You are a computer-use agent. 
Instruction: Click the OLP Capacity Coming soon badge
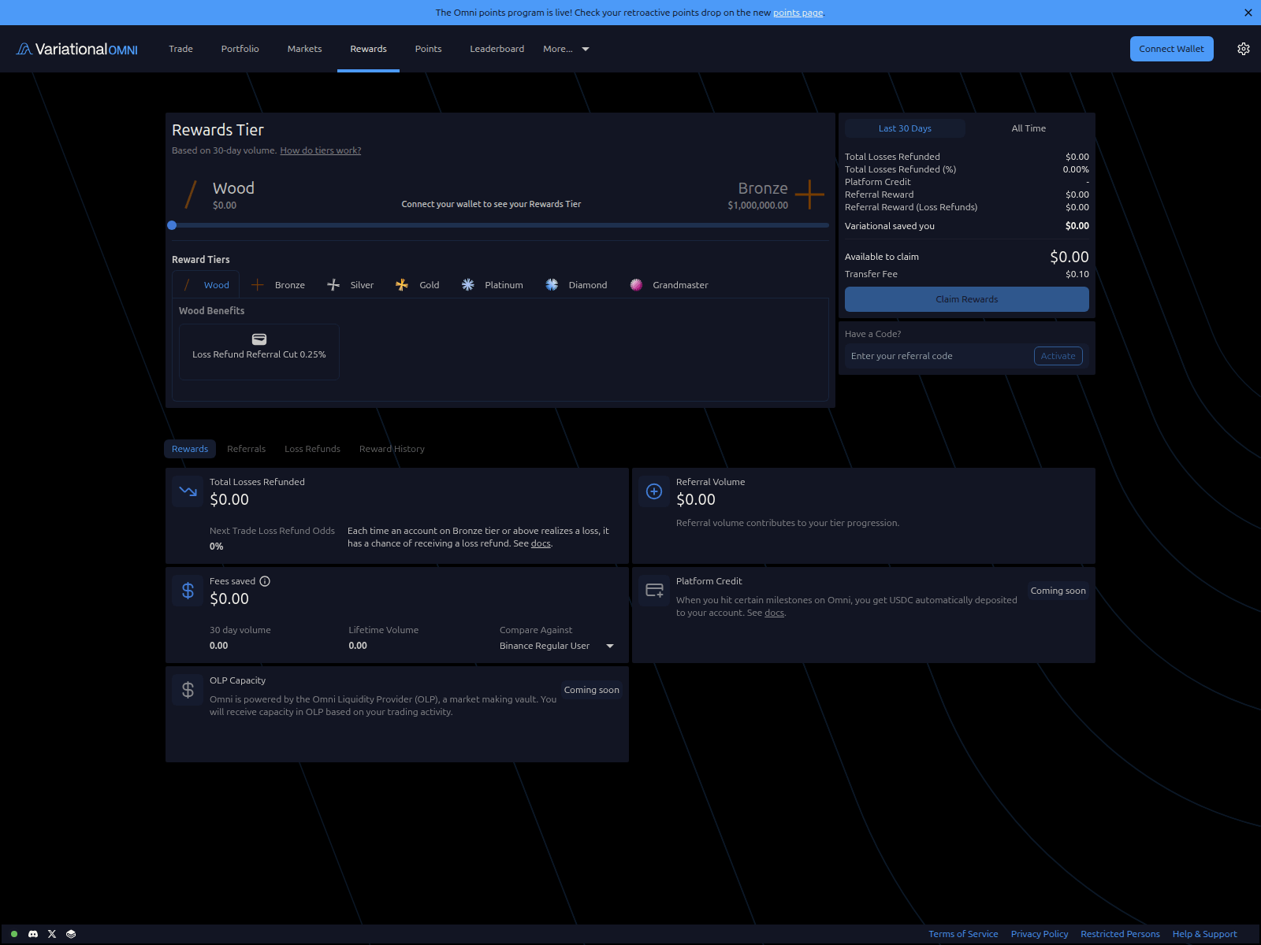coord(591,690)
